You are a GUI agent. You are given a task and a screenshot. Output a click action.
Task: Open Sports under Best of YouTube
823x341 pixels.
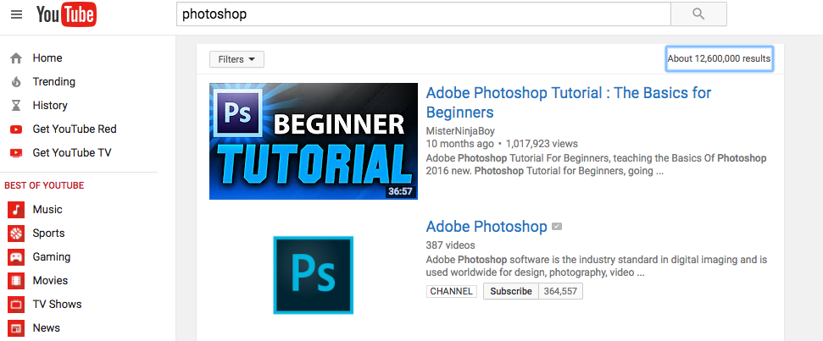tap(49, 233)
